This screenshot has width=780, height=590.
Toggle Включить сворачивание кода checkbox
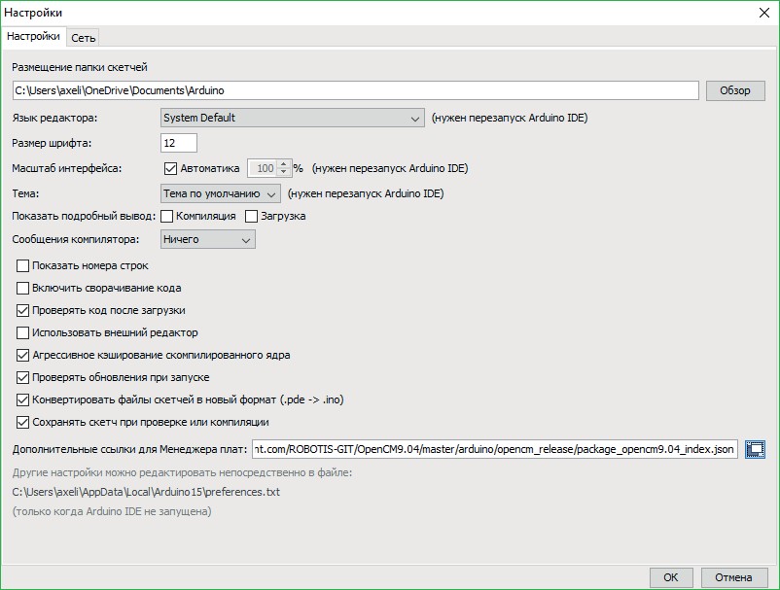coord(24,288)
